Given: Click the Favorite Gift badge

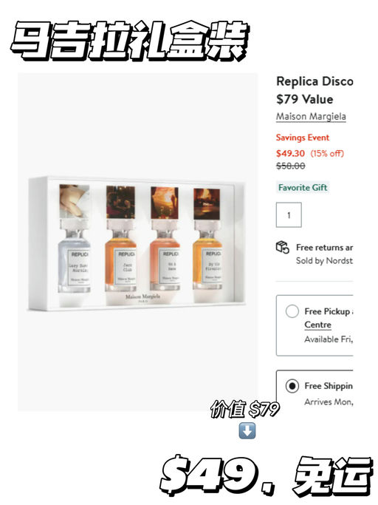Looking at the screenshot, I should point(303,188).
